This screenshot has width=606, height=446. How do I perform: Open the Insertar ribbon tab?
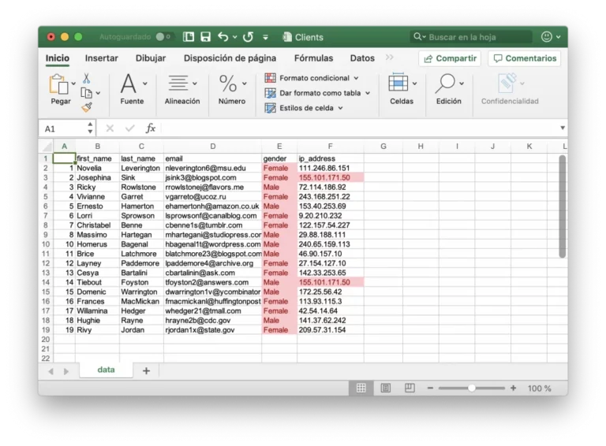tap(102, 58)
